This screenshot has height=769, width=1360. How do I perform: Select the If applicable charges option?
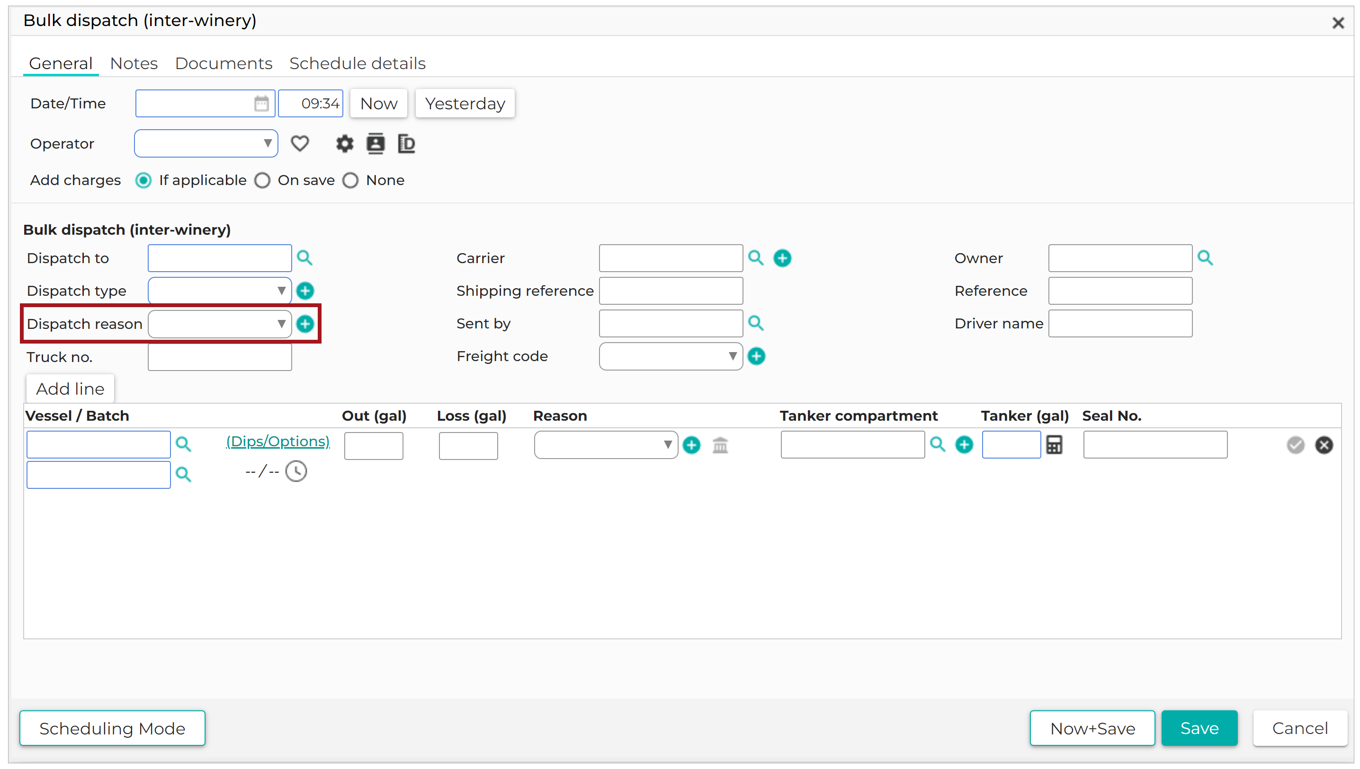pos(143,181)
